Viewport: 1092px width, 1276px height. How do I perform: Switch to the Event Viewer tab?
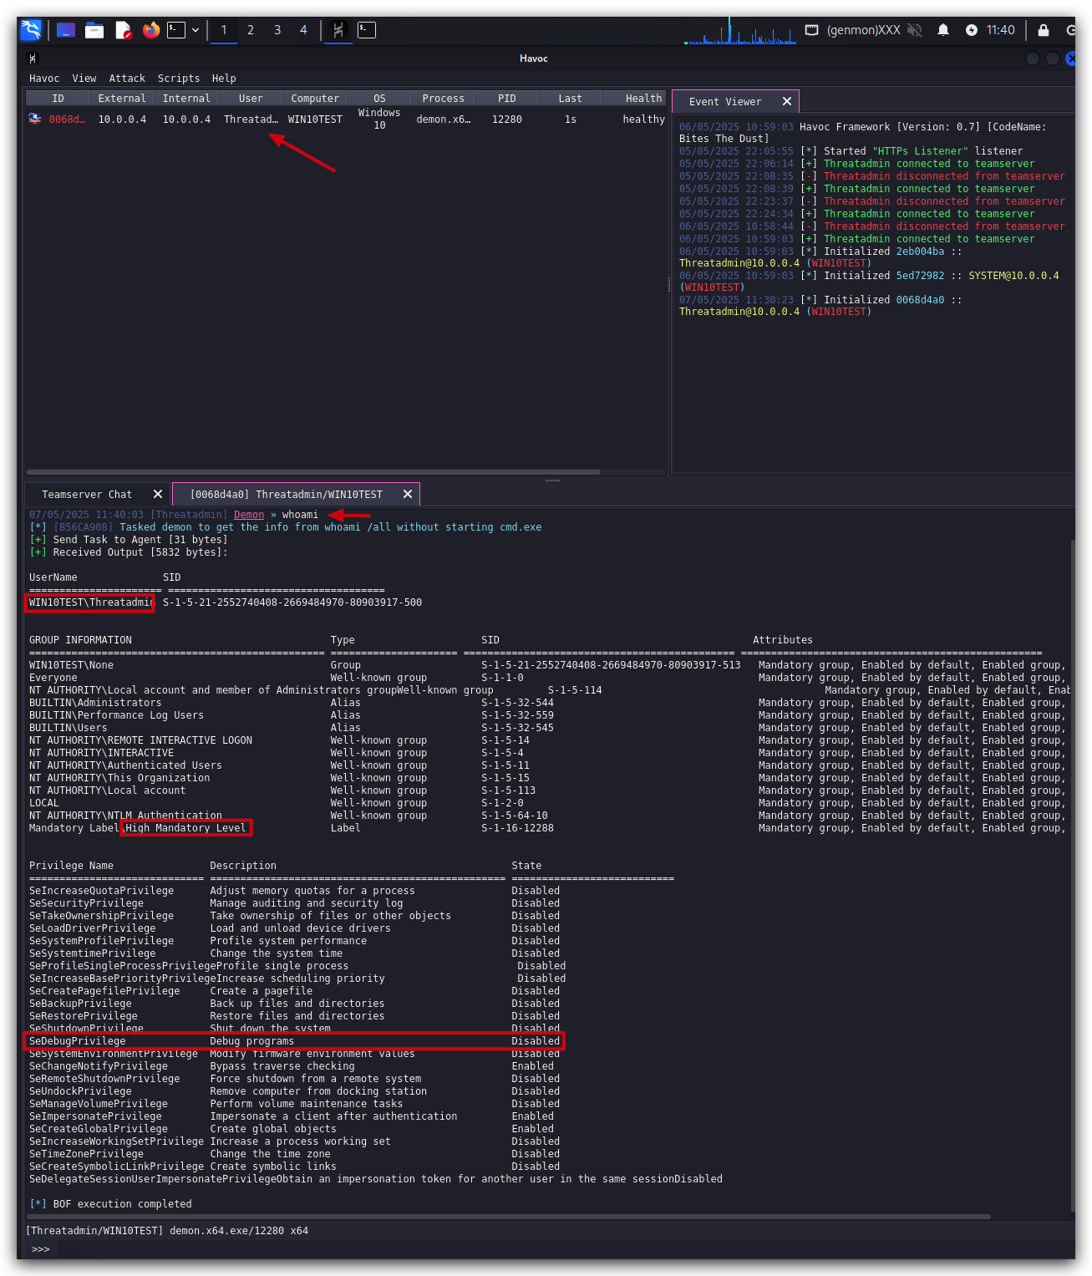coord(725,102)
